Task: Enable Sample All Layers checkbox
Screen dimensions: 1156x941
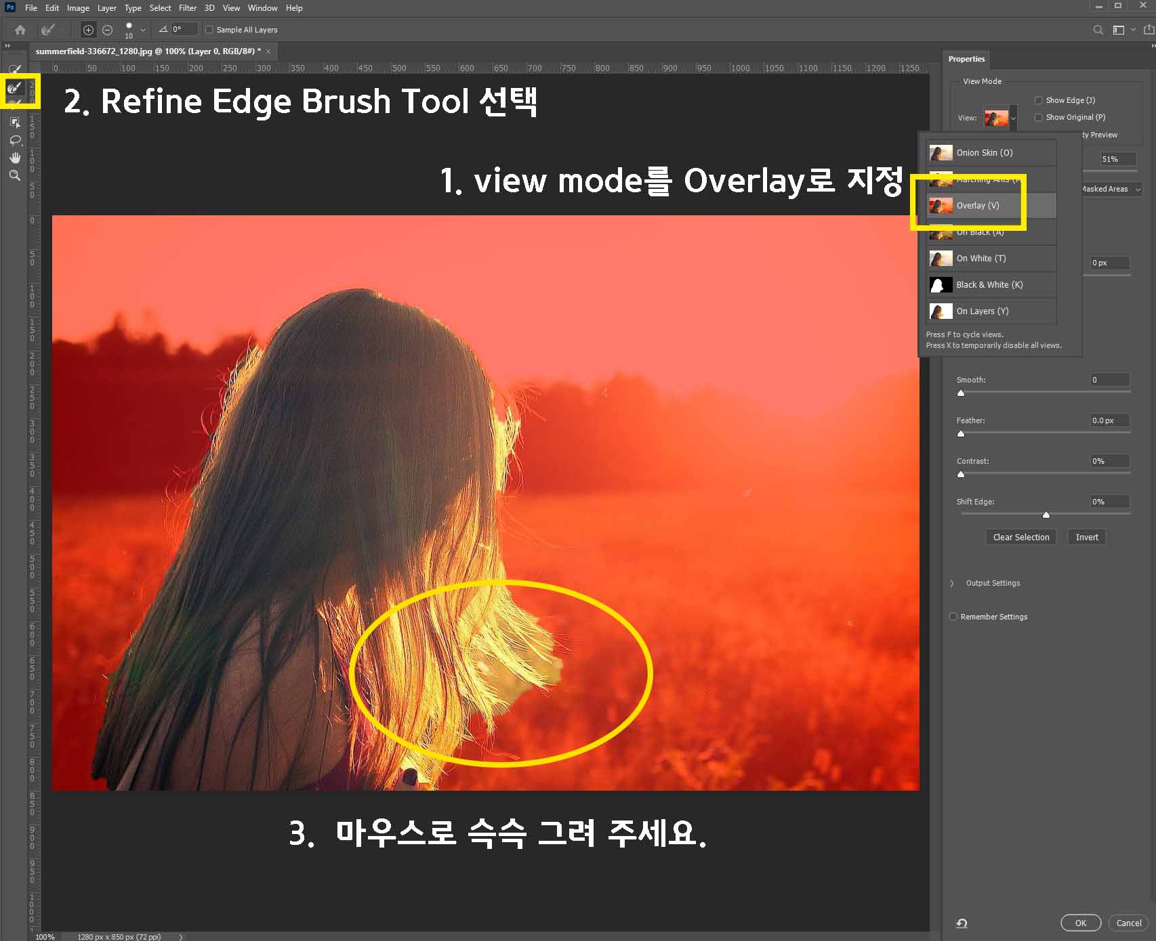Action: [x=209, y=30]
